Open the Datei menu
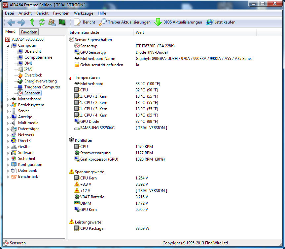 pyautogui.click(x=9, y=13)
